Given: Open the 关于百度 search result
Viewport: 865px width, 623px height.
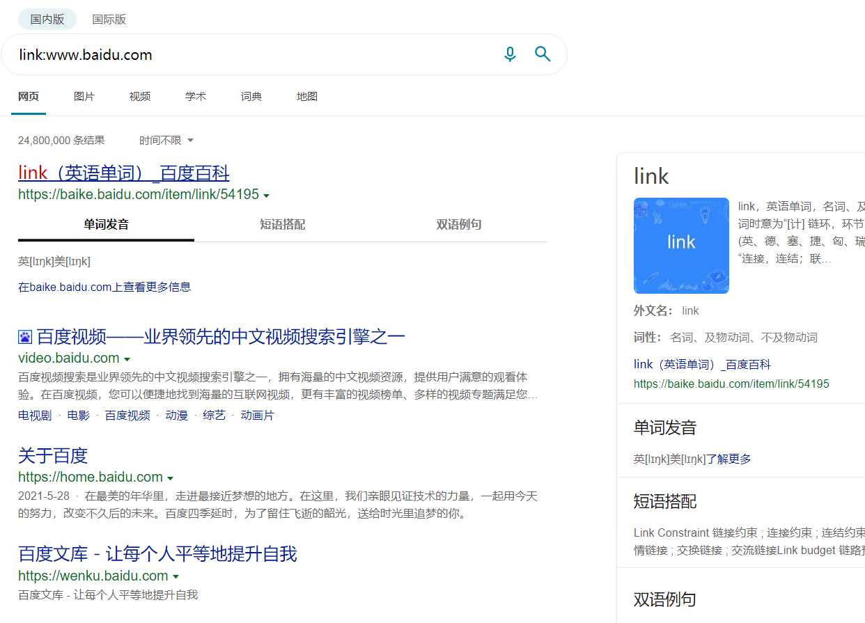Looking at the screenshot, I should pyautogui.click(x=53, y=456).
